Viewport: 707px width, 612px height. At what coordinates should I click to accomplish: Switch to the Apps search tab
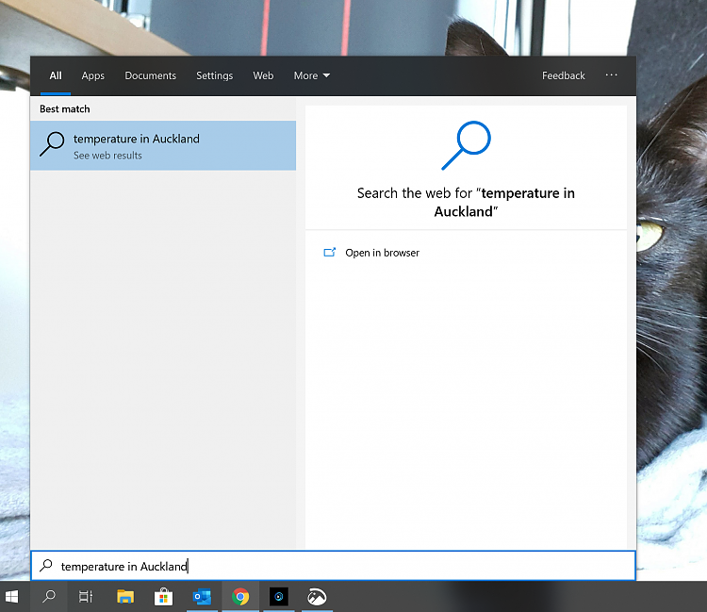tap(93, 75)
